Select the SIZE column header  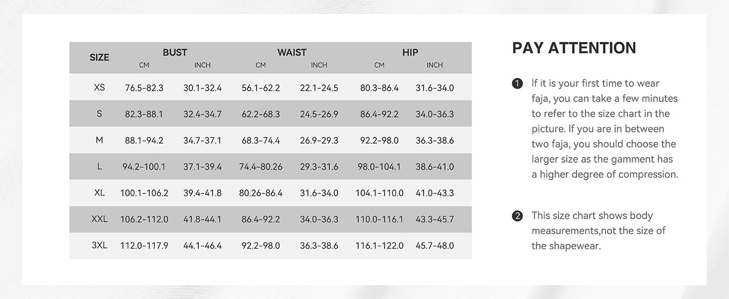click(99, 57)
